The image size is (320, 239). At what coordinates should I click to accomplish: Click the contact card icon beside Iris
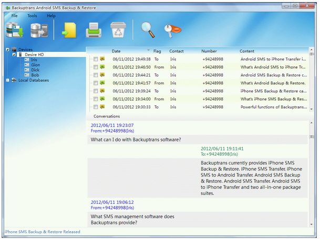(27, 60)
